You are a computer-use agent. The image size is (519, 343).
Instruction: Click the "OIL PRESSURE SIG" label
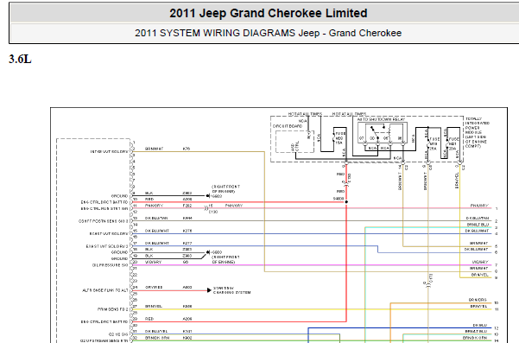[x=110, y=265]
